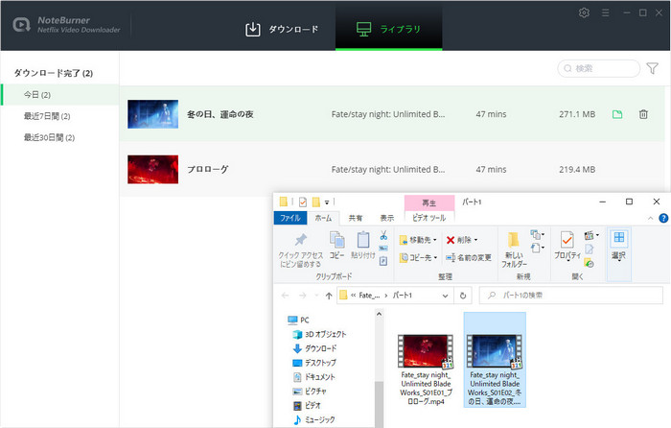The height and width of the screenshot is (428, 671).
Task: Select ドキュメント in tree
Action: pyautogui.click(x=313, y=377)
